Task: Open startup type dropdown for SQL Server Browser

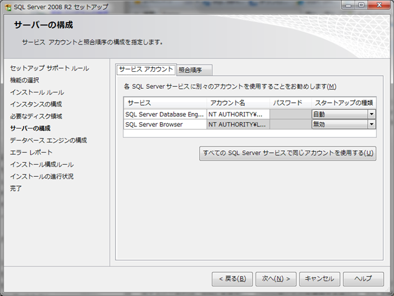Action: [x=372, y=124]
